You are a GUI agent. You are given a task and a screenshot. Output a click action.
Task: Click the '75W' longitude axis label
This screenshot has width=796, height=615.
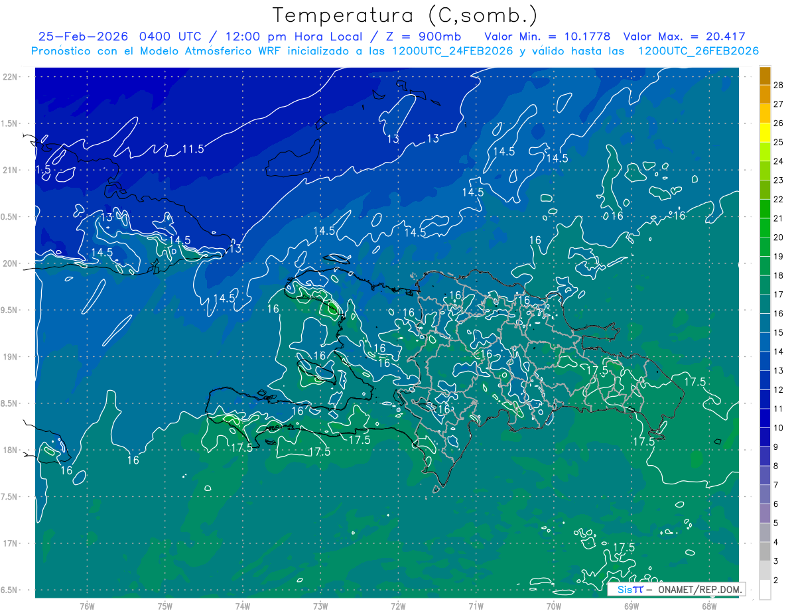pyautogui.click(x=165, y=606)
